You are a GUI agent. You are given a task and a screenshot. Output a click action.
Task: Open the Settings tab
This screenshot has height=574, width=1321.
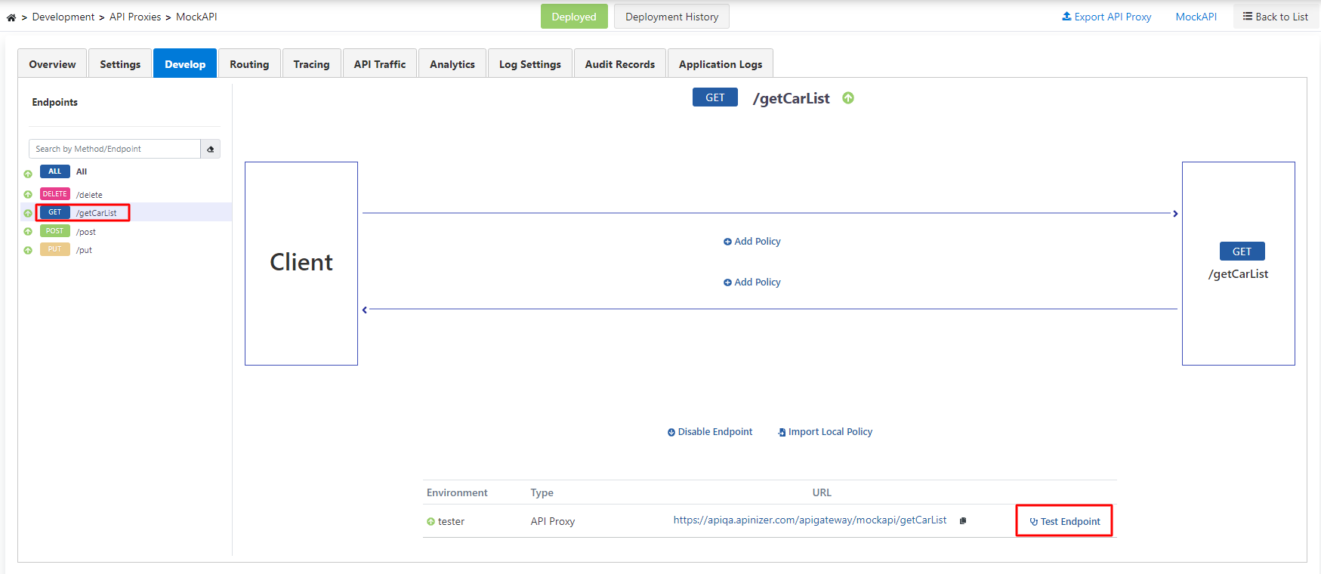[x=120, y=64]
